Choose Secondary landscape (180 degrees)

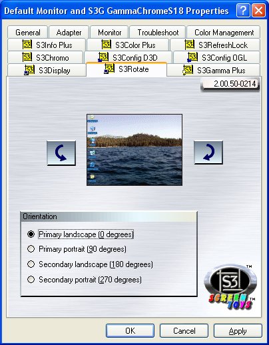coord(90,264)
